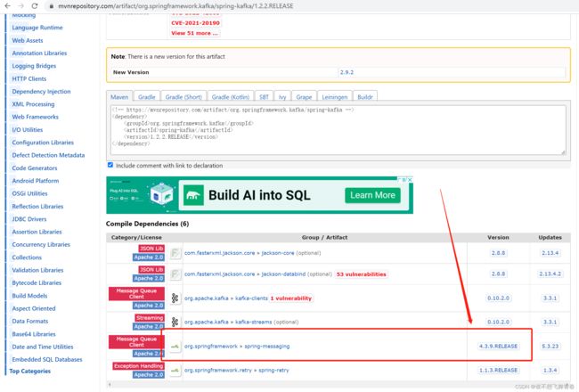Open spring-messaging artifact link

pyautogui.click(x=267, y=347)
